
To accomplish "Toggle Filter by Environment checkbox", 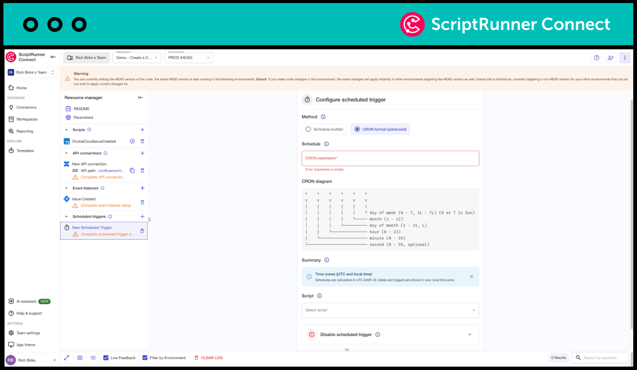I will tap(145, 358).
